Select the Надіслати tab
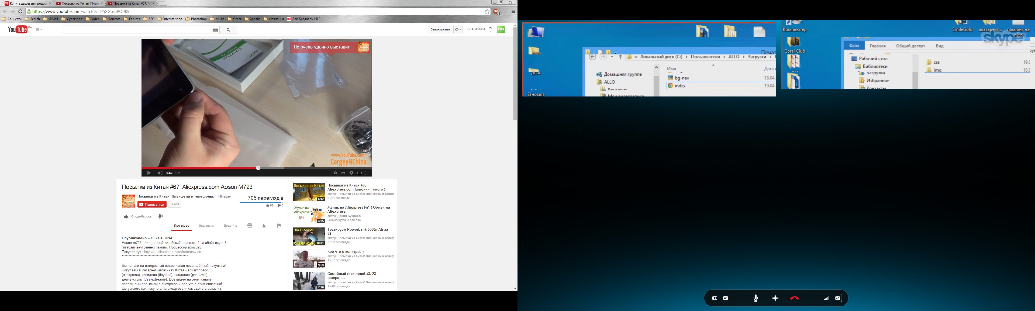This screenshot has width=1035, height=311. 206,226
